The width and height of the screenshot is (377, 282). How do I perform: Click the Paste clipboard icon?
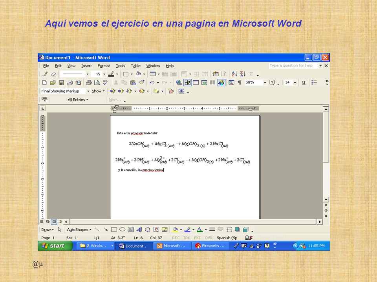pyautogui.click(x=133, y=83)
